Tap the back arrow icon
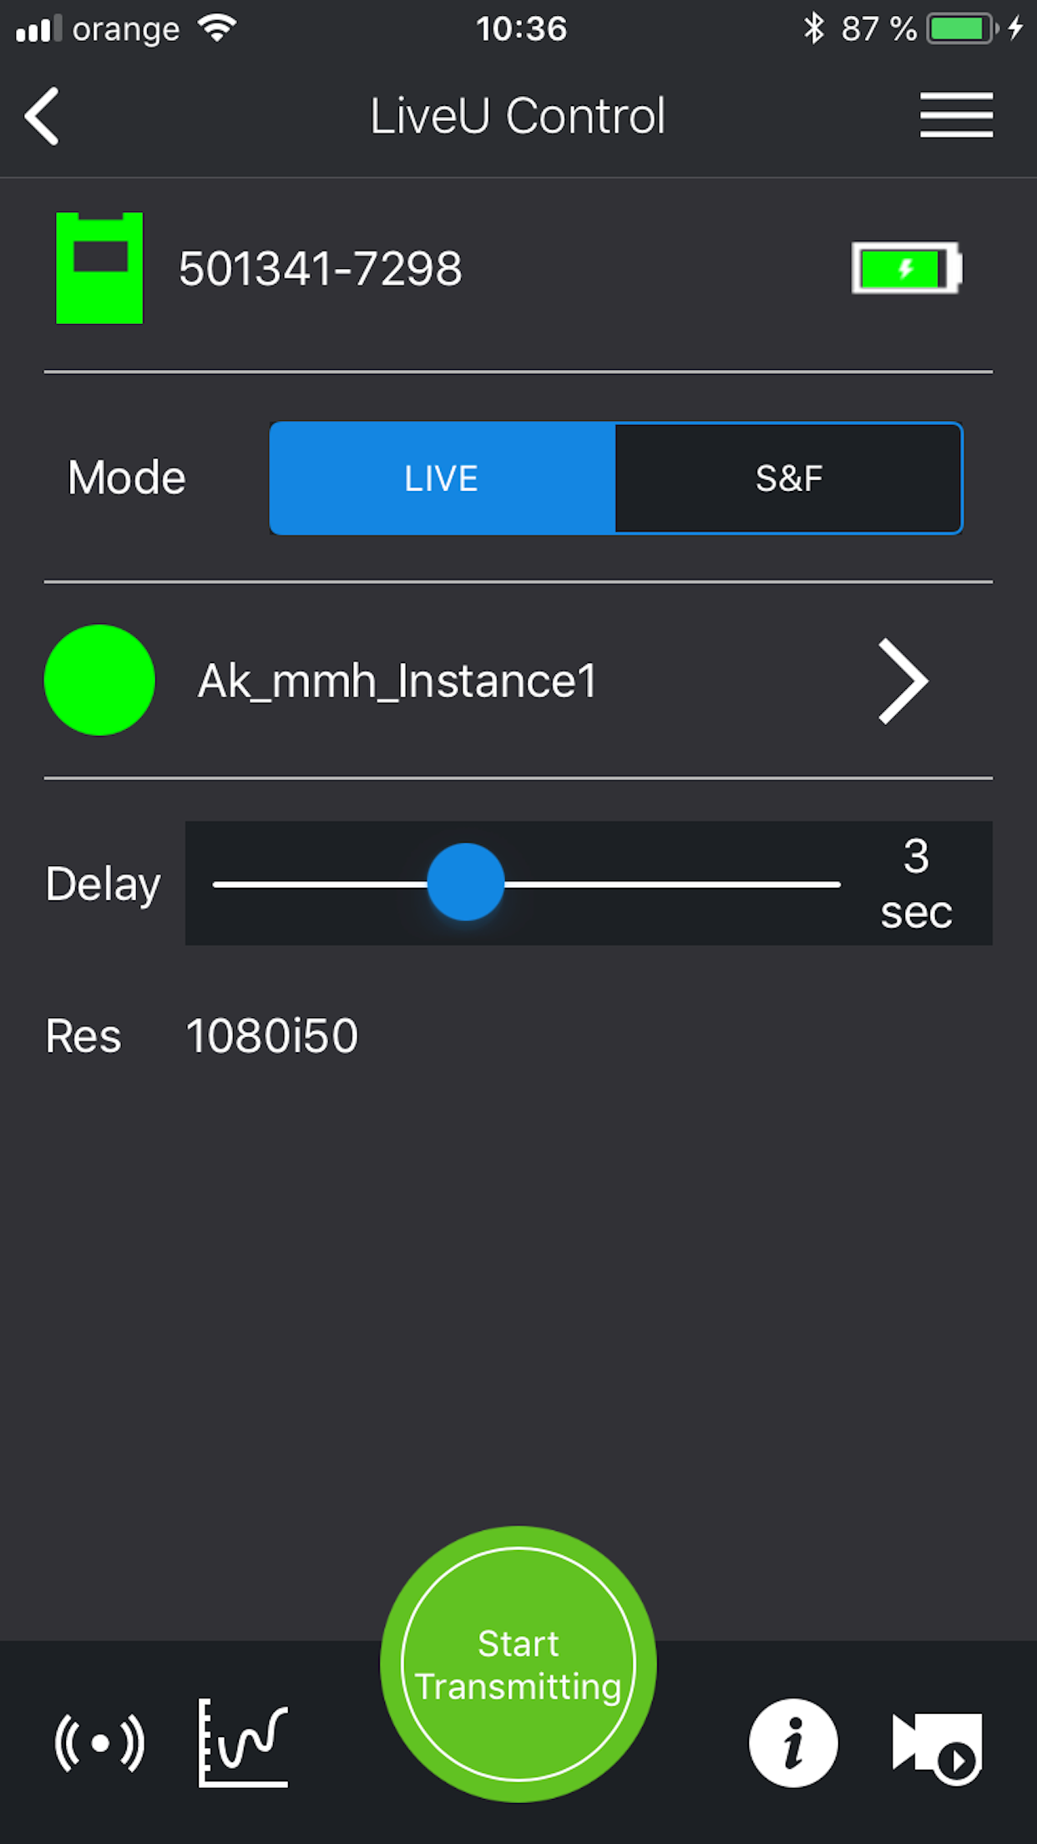Image resolution: width=1037 pixels, height=1844 pixels. click(42, 116)
